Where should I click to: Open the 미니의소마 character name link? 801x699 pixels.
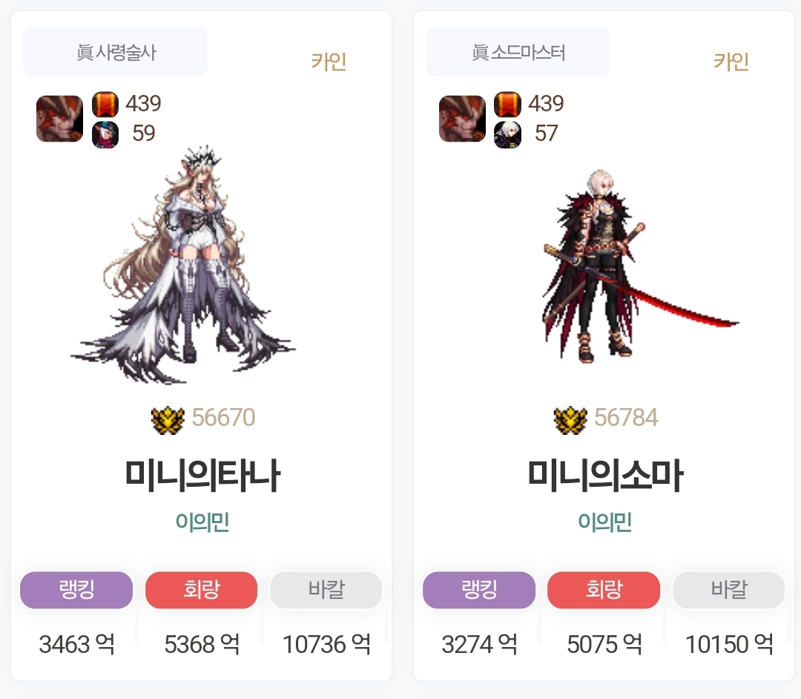605,476
